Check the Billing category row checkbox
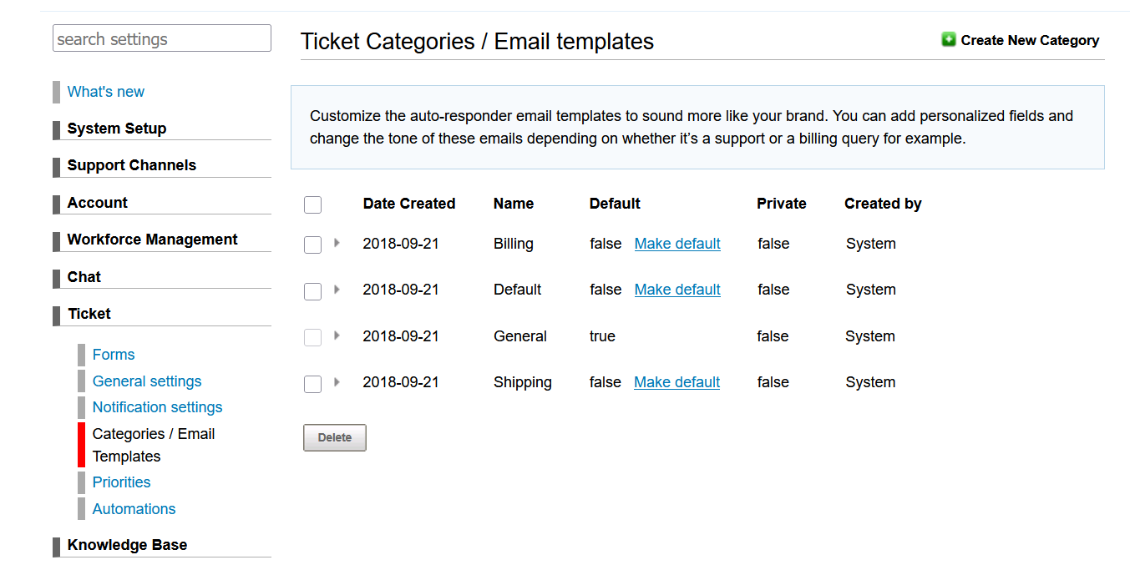 tap(312, 245)
